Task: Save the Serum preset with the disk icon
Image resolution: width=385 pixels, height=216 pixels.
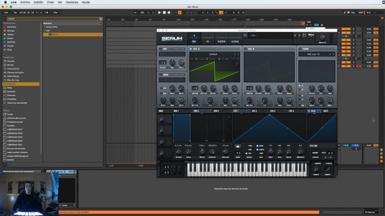Action: coord(245,35)
